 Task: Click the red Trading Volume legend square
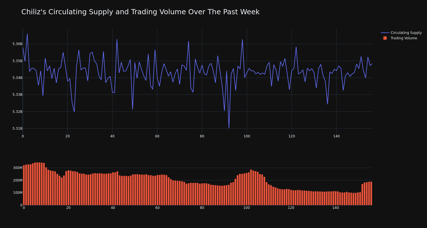tap(385, 38)
